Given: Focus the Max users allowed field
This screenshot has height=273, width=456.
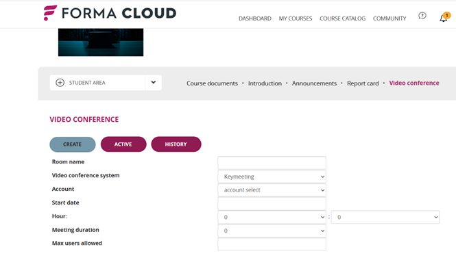Looking at the screenshot, I should [x=272, y=244].
